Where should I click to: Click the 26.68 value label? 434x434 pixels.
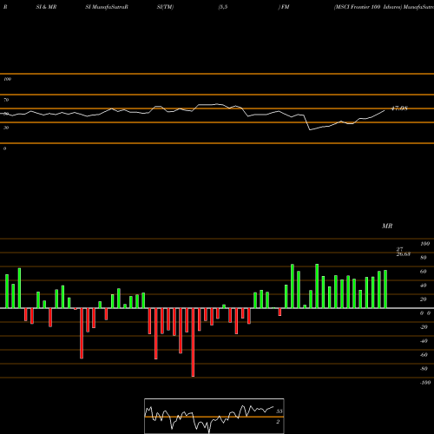coord(403,254)
